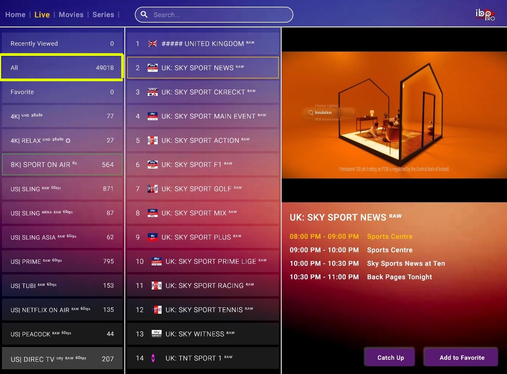Open the Home tab

coord(15,15)
